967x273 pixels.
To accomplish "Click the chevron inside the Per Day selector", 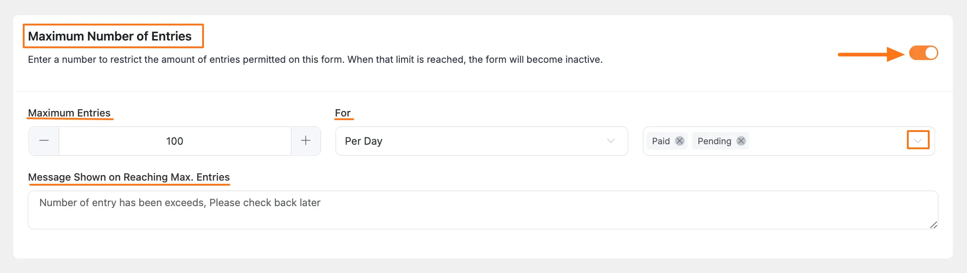I will [611, 141].
